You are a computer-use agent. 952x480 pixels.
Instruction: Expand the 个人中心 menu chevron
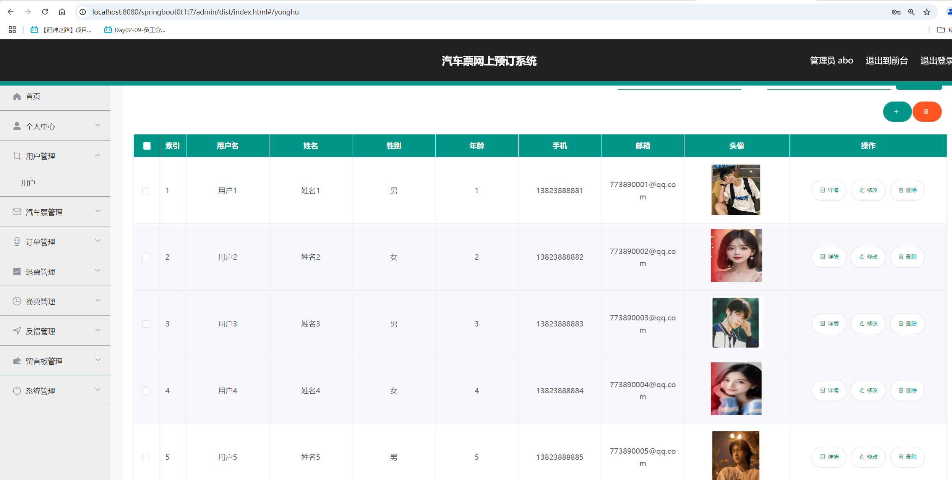pyautogui.click(x=98, y=125)
